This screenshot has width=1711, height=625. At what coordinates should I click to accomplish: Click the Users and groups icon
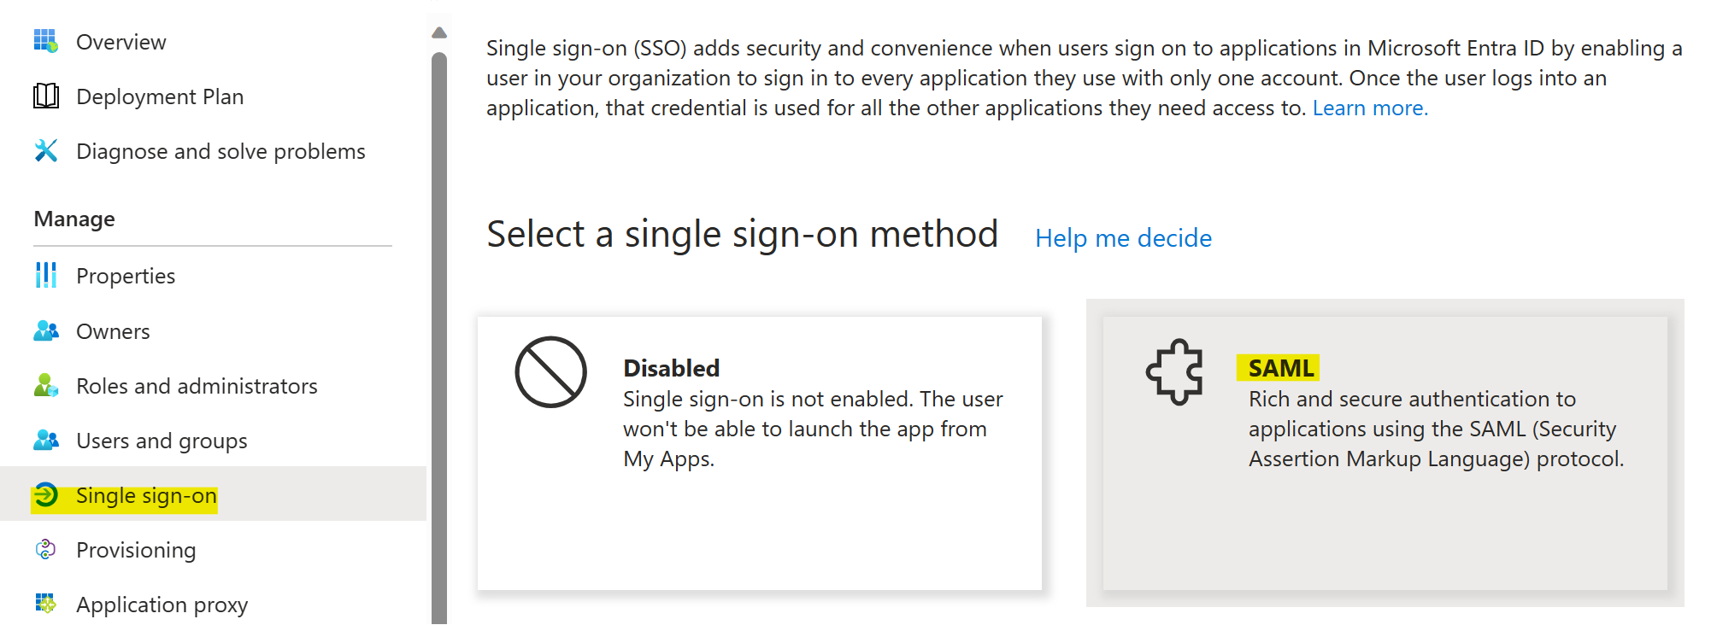point(46,440)
